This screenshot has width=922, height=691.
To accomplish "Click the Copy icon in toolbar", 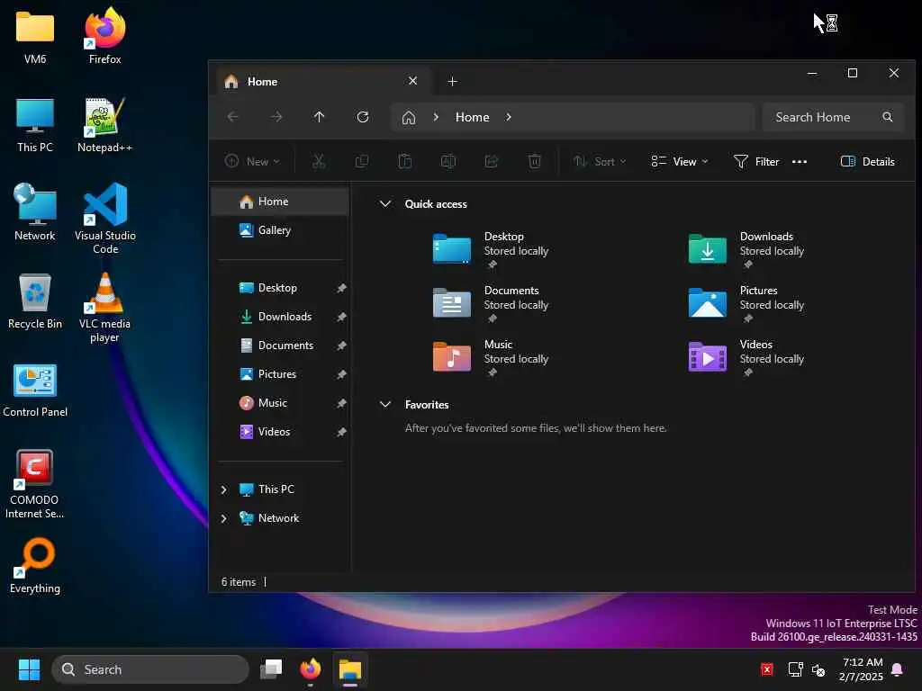I will (x=362, y=162).
